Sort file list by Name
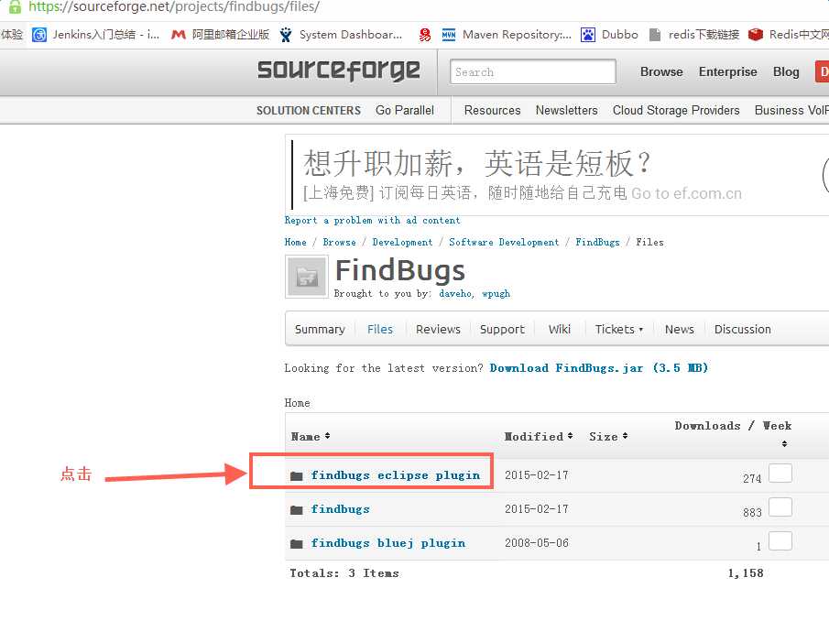829x632 pixels. pyautogui.click(x=311, y=436)
